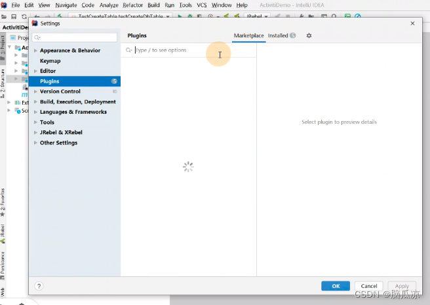The height and width of the screenshot is (305, 430).
Task: Click the Synchronize toolbar icon
Action: [24, 16]
